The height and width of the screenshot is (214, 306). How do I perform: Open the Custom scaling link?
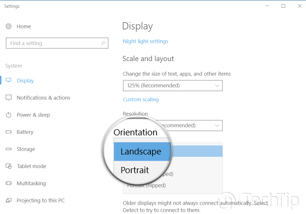tap(141, 100)
